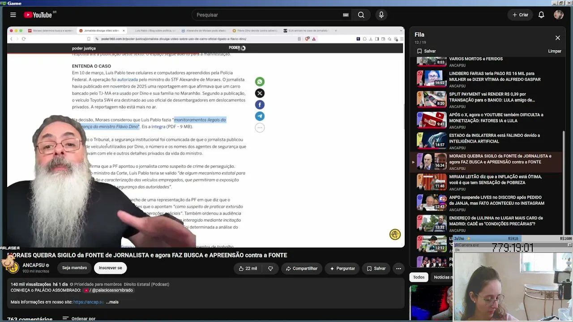
Task: Subscribe with the Inscrever-se button
Action: click(110, 268)
